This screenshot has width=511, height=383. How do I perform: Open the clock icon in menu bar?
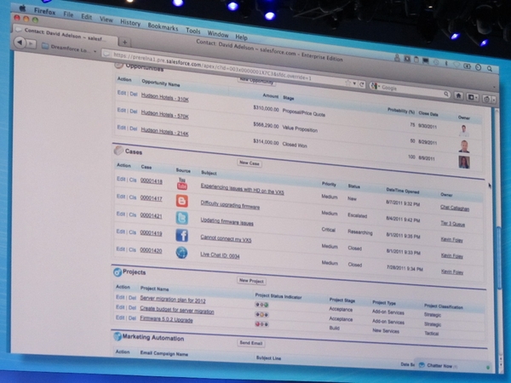[478, 67]
